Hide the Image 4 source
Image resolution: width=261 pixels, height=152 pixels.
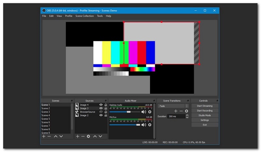(101, 105)
